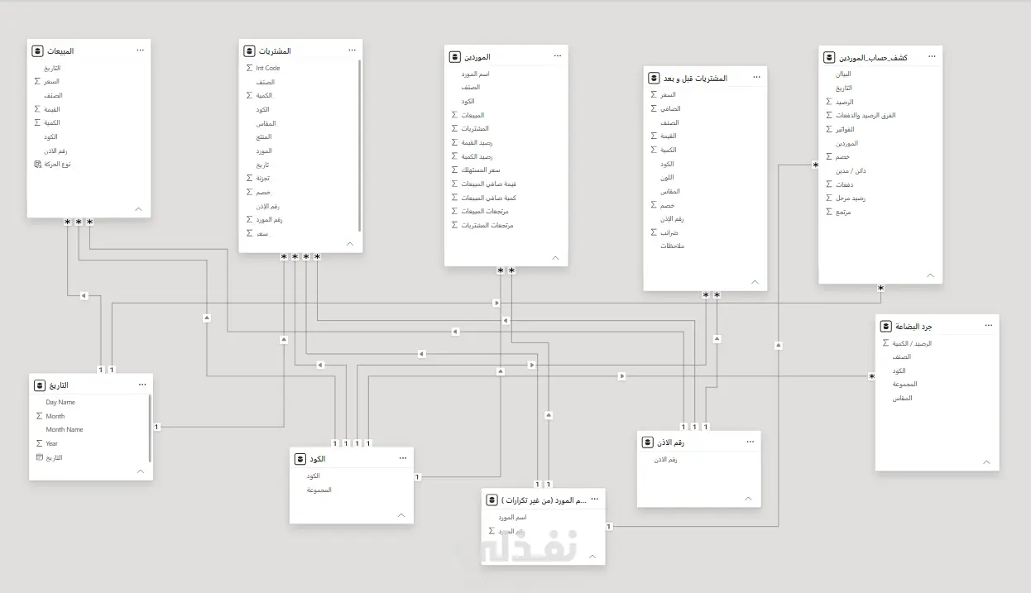Click the المشتريات table vertical scrollbar

click(x=360, y=147)
